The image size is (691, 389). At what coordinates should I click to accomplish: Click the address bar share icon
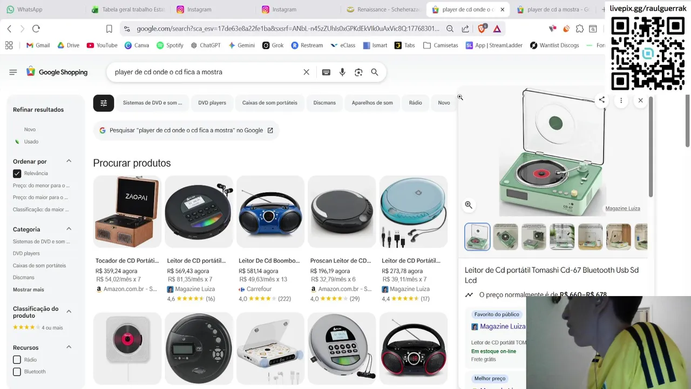(465, 29)
